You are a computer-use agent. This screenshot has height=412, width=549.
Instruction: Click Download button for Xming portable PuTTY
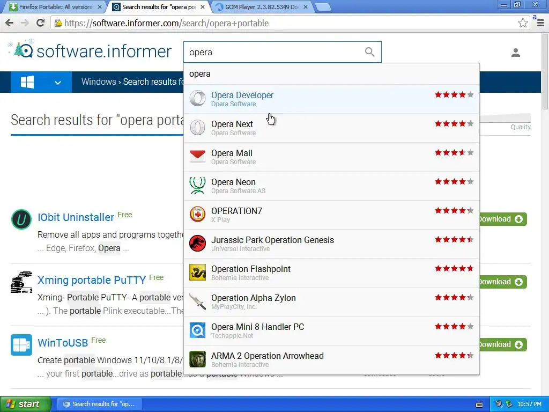pos(503,282)
